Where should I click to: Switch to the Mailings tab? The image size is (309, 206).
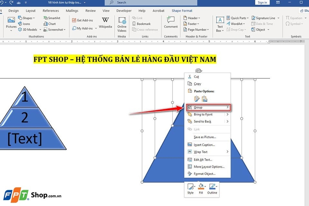coord(72,11)
